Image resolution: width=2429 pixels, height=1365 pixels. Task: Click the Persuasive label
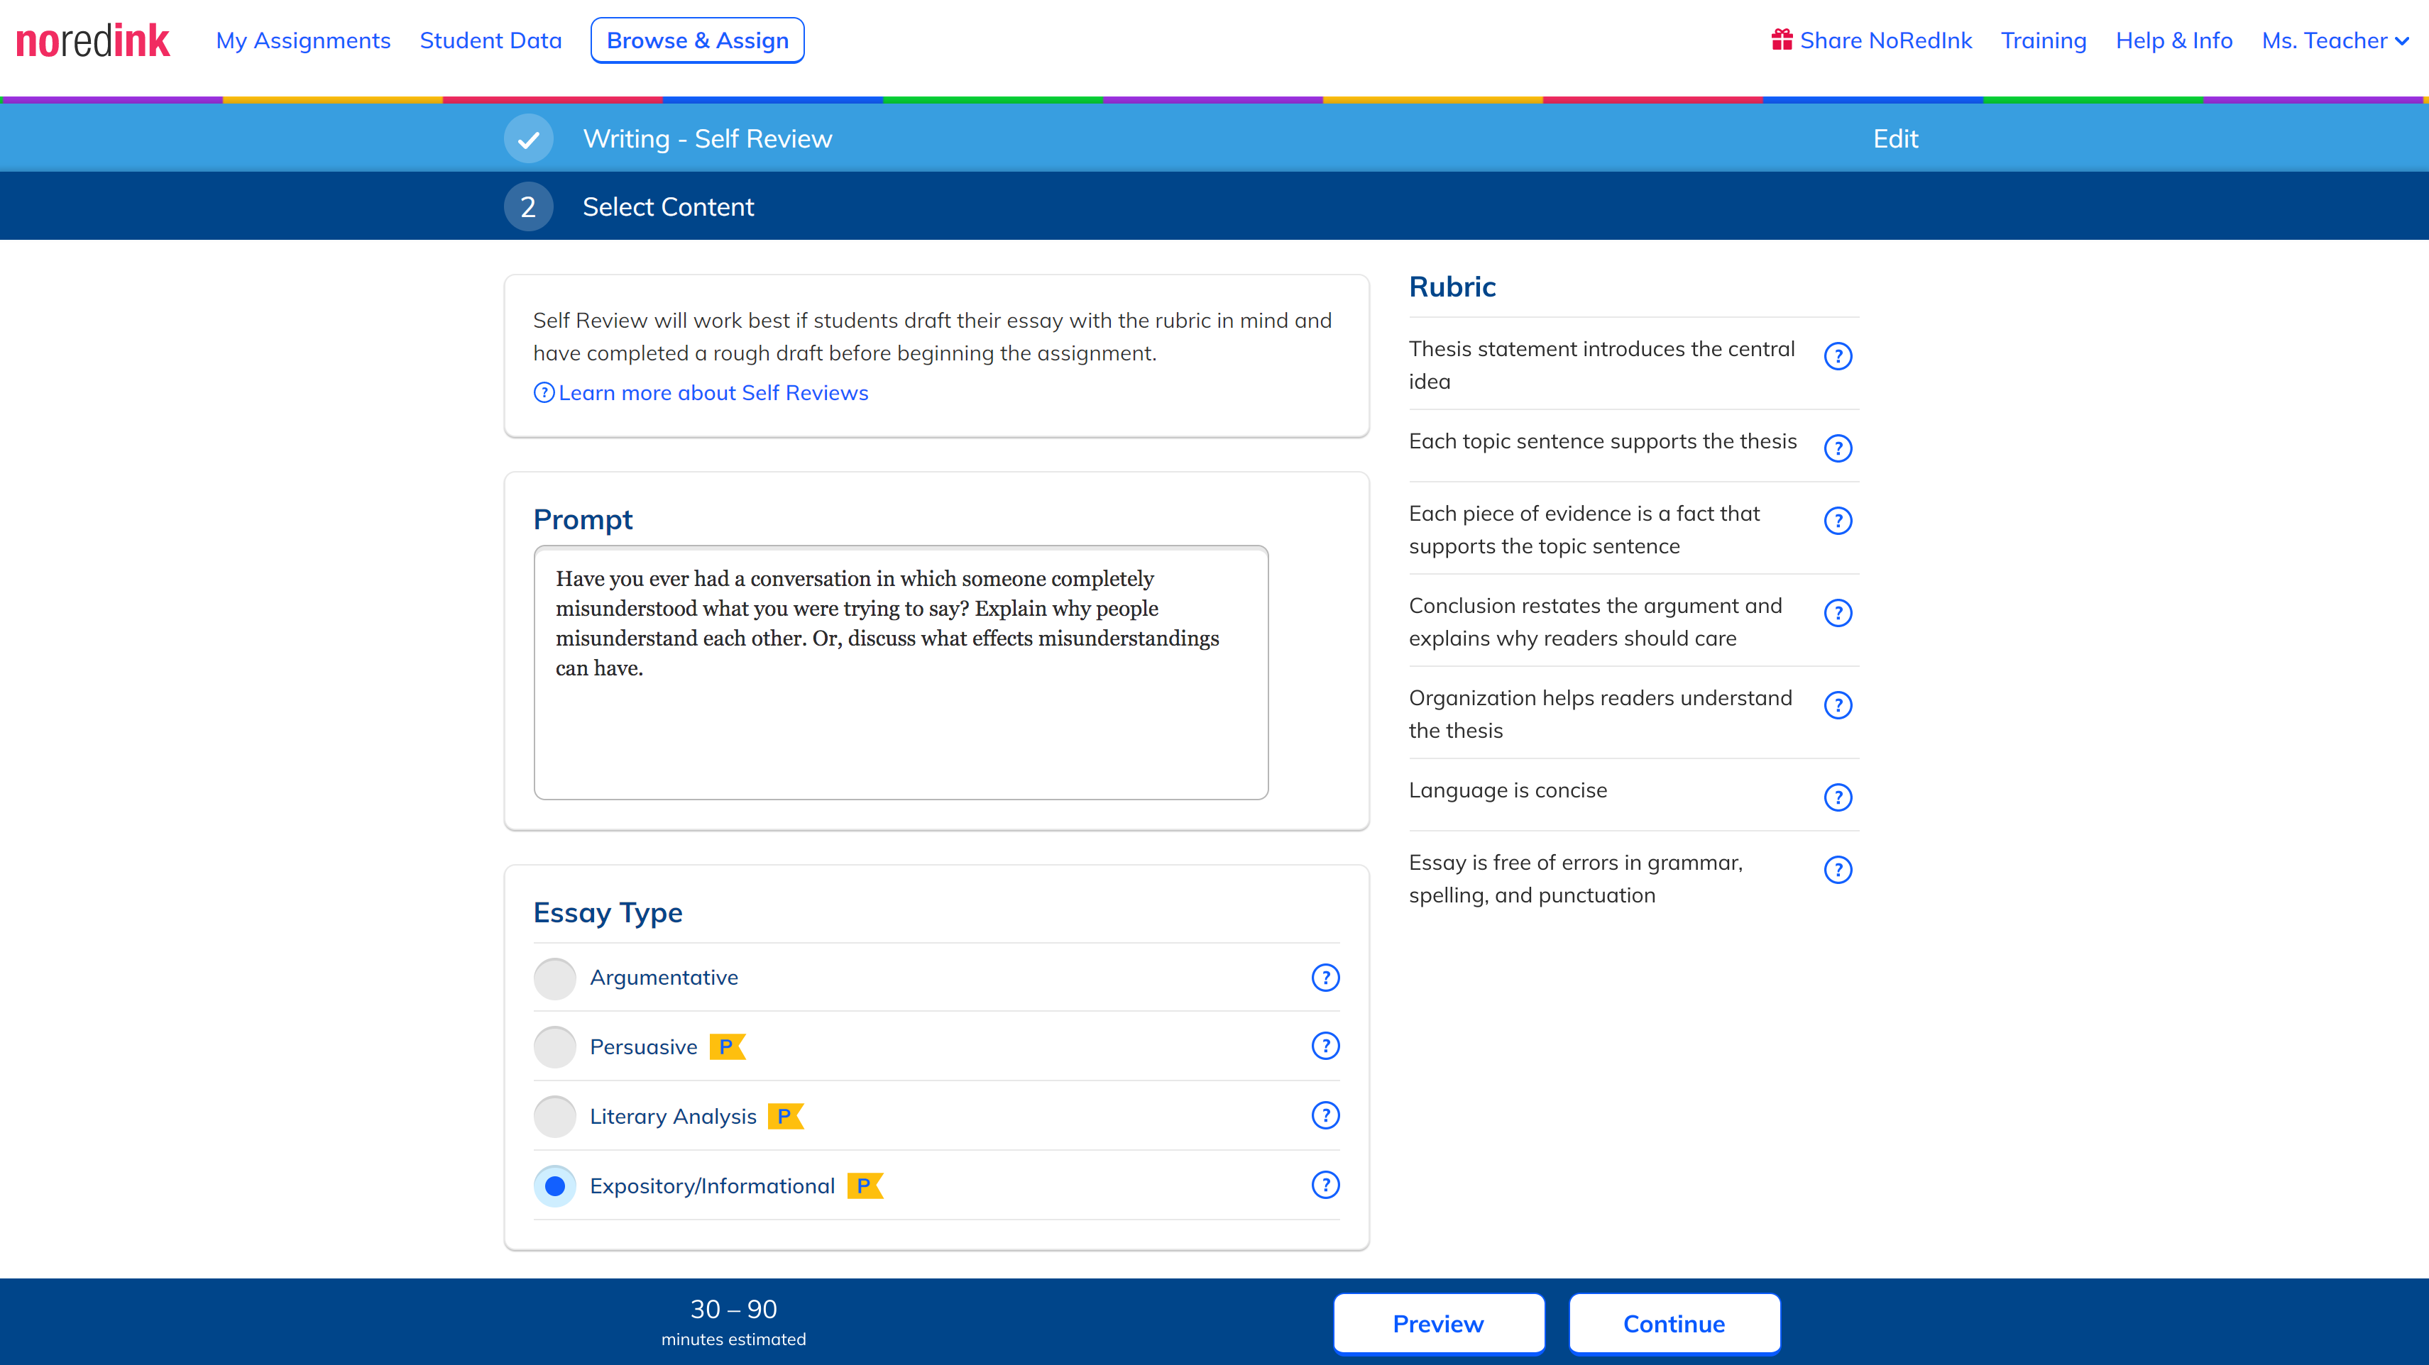643,1047
